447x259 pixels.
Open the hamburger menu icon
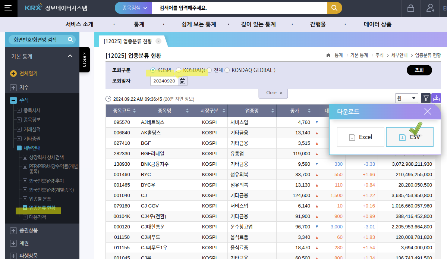[x=8, y=8]
